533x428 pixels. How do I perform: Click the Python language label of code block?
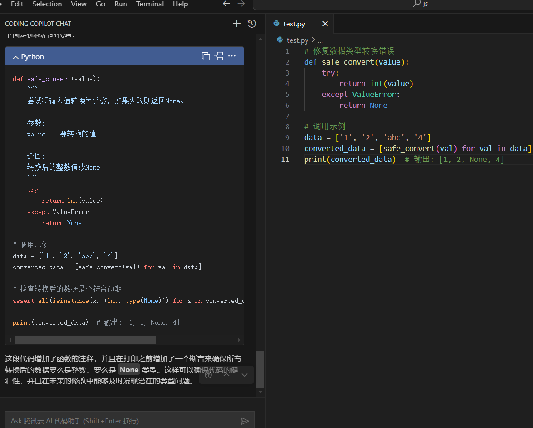pyautogui.click(x=33, y=57)
